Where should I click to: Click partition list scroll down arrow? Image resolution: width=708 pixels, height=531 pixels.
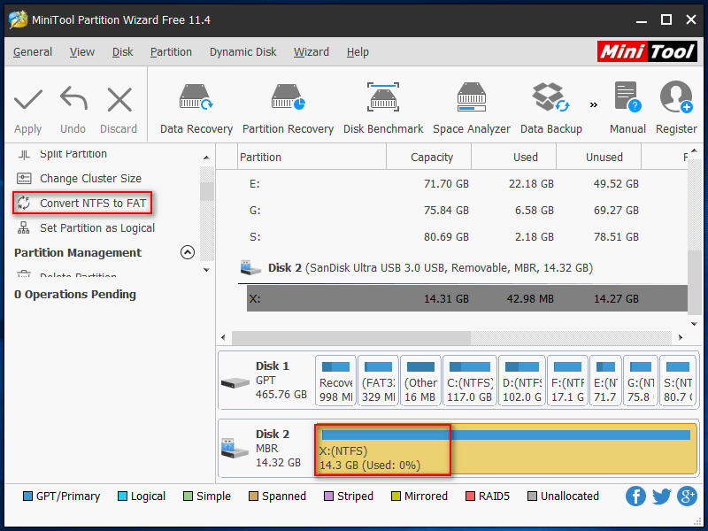(694, 324)
